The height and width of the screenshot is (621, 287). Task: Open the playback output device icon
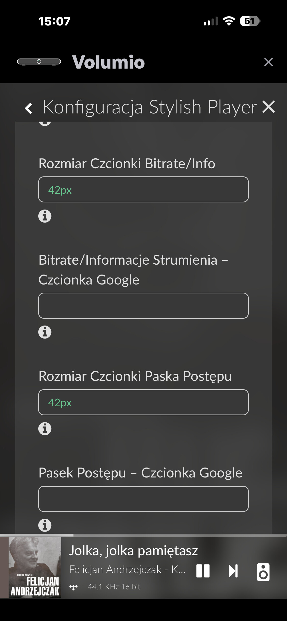(x=263, y=572)
